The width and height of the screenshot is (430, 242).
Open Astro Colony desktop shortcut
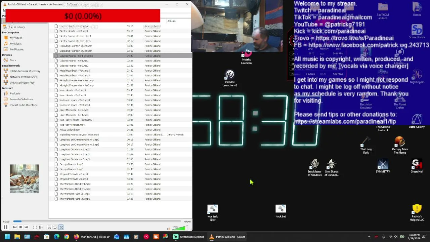417,121
